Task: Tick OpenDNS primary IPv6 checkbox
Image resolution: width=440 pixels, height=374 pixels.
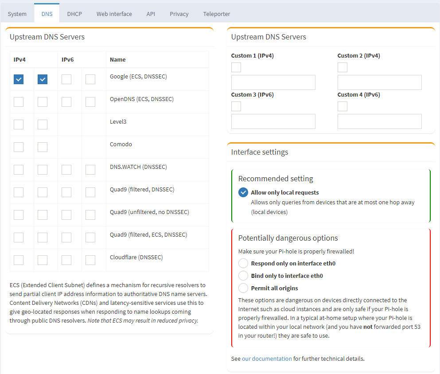Action: click(66, 102)
